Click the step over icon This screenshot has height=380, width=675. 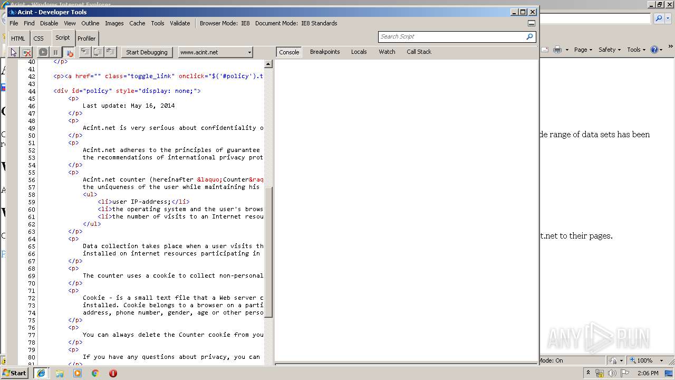click(x=98, y=52)
